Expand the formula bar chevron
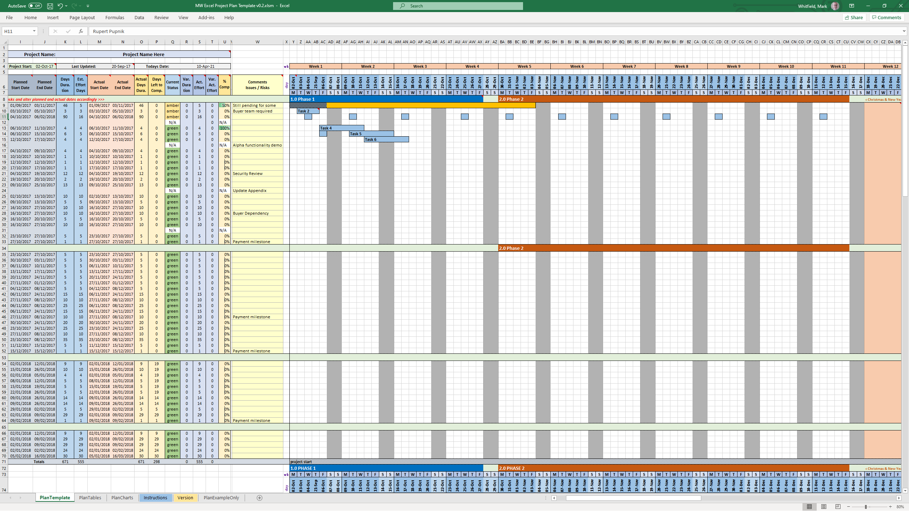Viewport: 909px width, 511px height. pos(904,31)
